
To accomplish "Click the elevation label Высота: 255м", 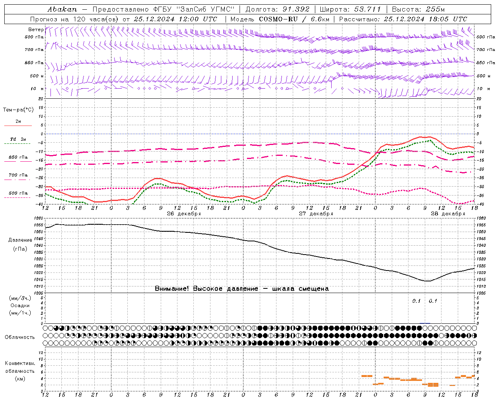I will pyautogui.click(x=418, y=9).
